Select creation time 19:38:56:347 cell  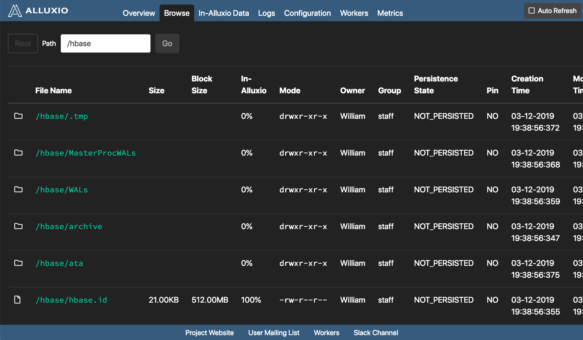(535, 232)
